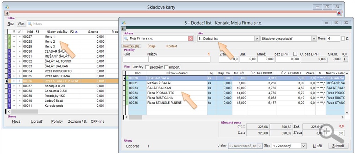Switch to the Kontakt tab
The height and width of the screenshot is (154, 355).
[172, 46]
